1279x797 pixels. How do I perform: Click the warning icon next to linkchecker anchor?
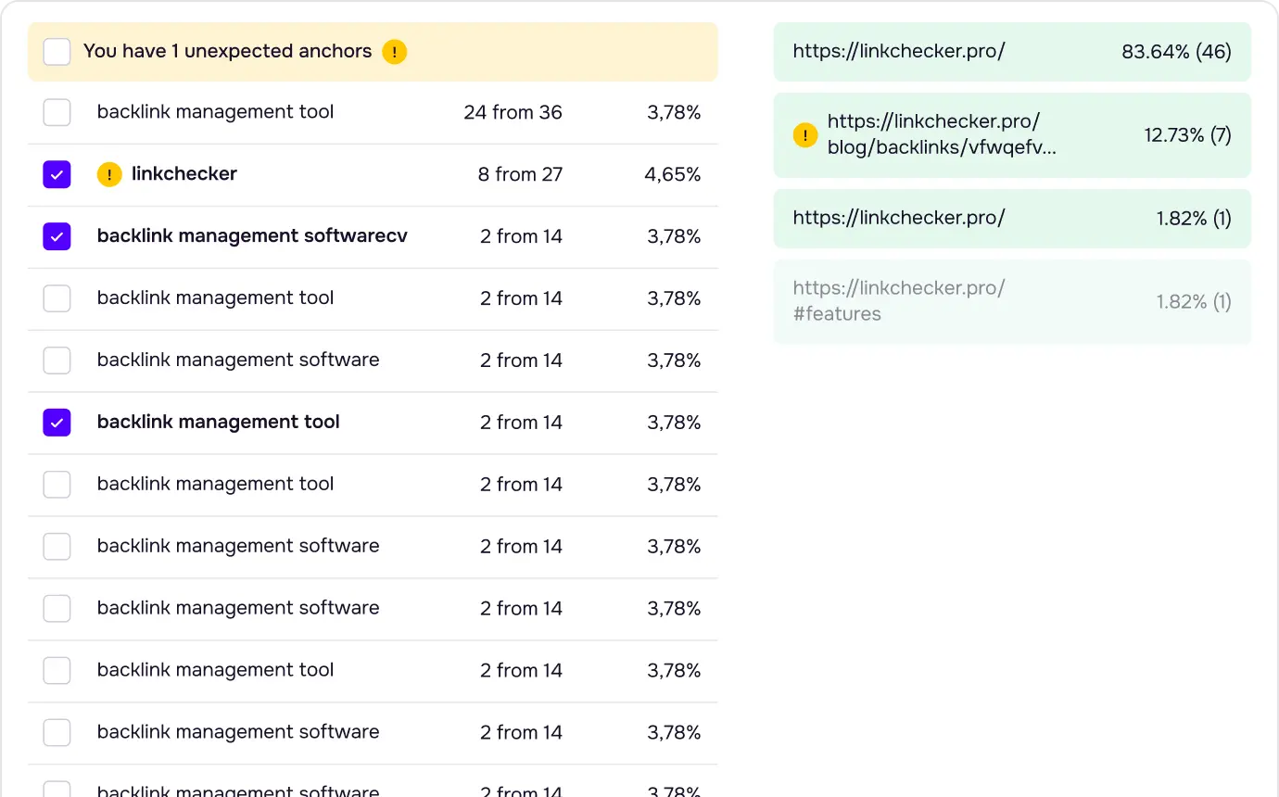(109, 174)
